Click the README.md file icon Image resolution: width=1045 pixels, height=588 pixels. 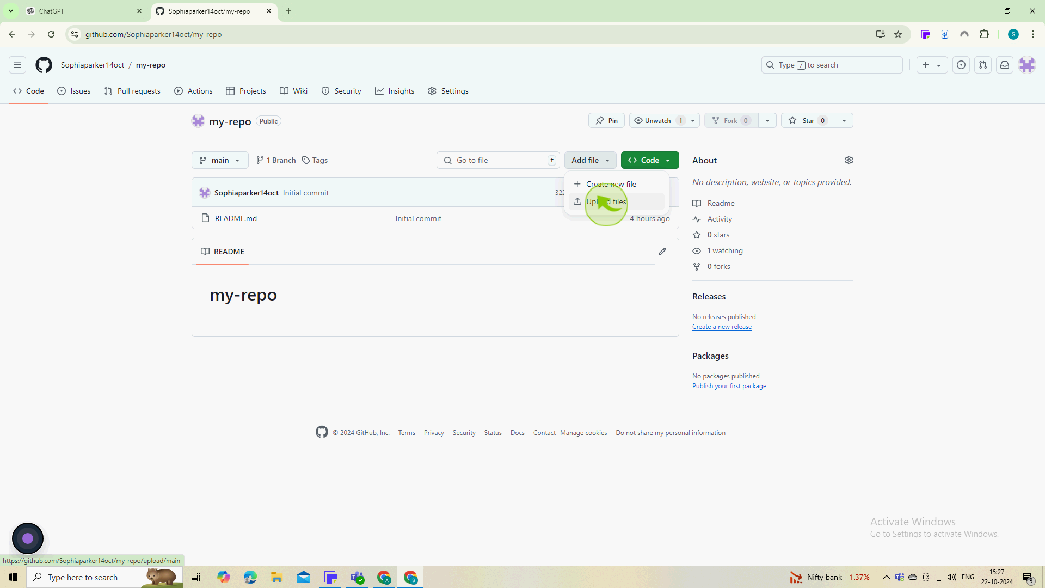click(x=205, y=218)
